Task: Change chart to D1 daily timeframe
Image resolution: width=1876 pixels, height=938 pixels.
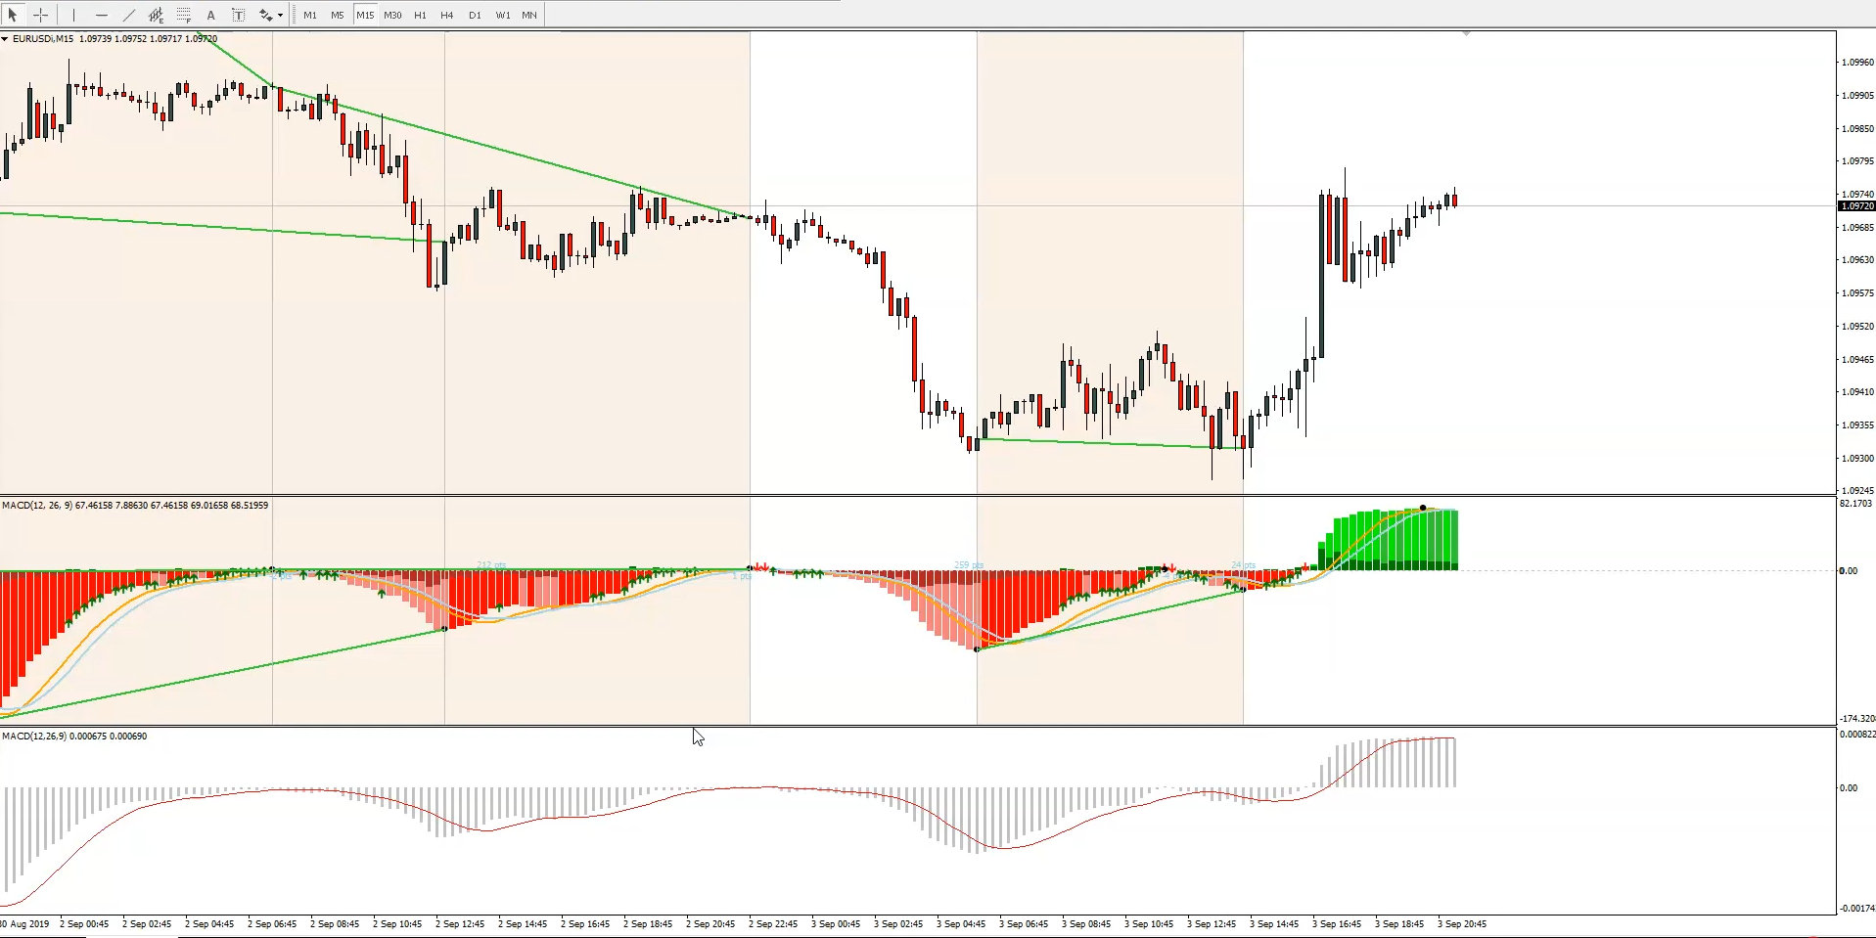Action: [475, 15]
